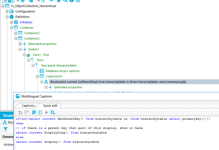Select the Database access options item
The height and width of the screenshot is (150, 219).
coord(63,71)
